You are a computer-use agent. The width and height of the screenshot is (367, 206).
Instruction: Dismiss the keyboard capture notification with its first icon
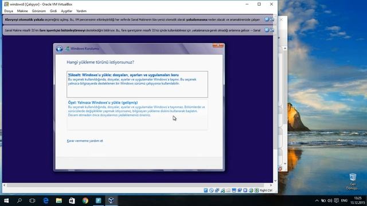coord(267,19)
